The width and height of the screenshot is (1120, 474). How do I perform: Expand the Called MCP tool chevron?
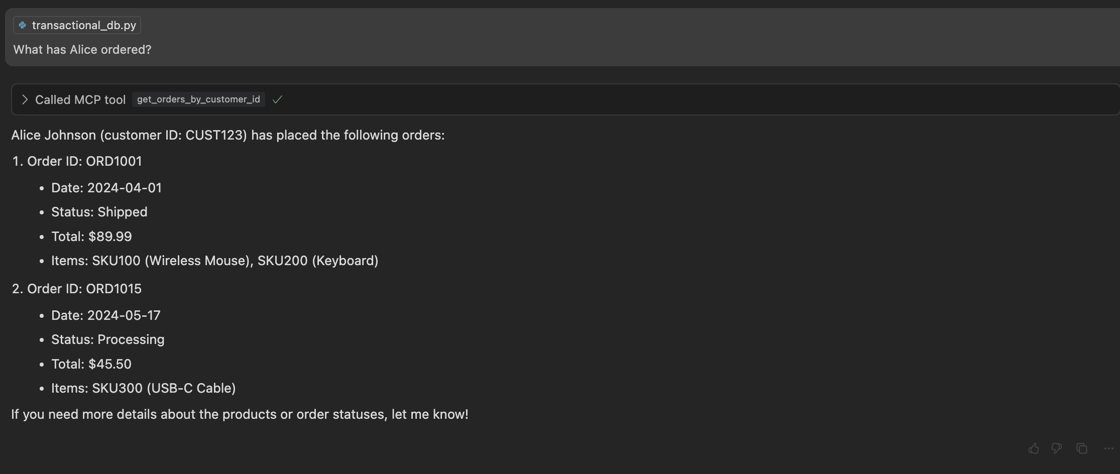point(25,99)
